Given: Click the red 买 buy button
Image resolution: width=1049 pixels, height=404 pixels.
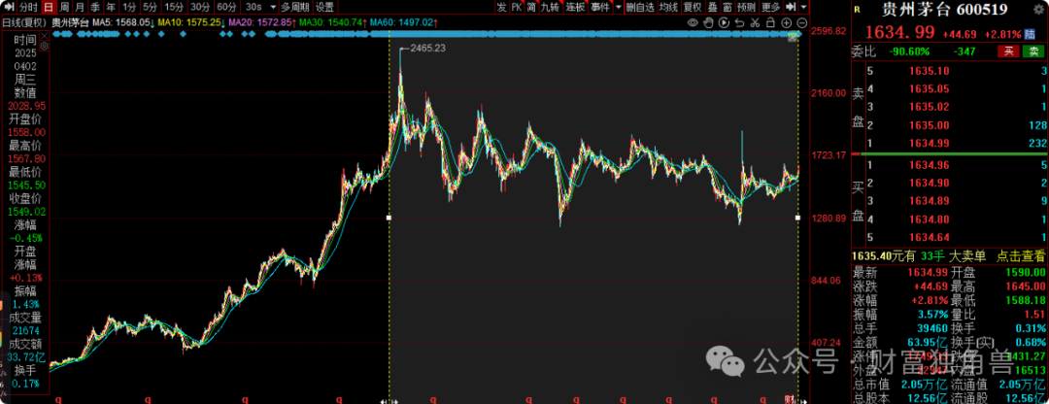Looking at the screenshot, I should [1007, 50].
